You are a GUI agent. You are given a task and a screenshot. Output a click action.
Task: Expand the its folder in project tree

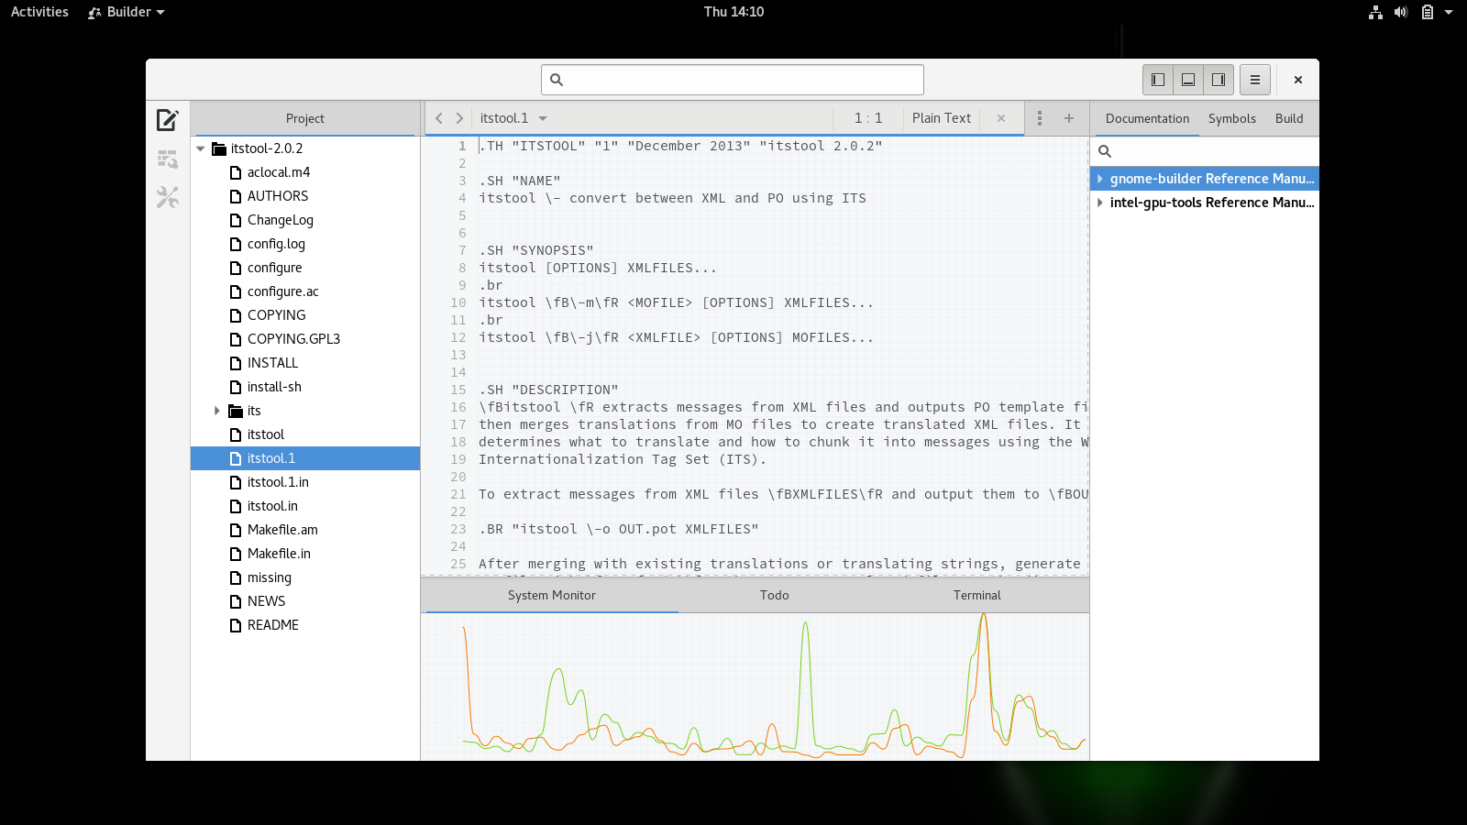click(217, 411)
